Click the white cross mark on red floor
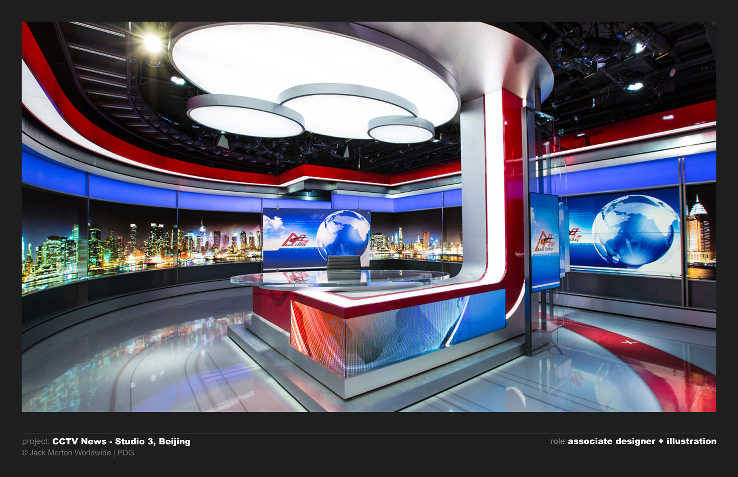Viewport: 738px width, 477px height. pos(629,342)
